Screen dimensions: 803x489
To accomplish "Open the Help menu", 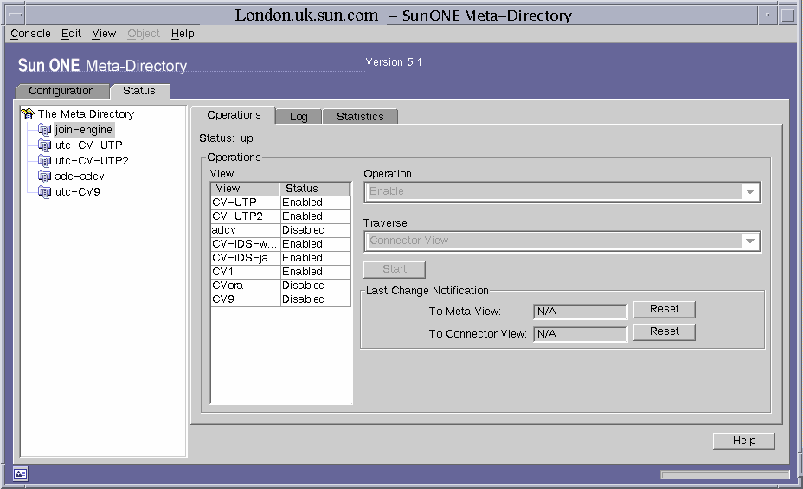I will point(183,34).
